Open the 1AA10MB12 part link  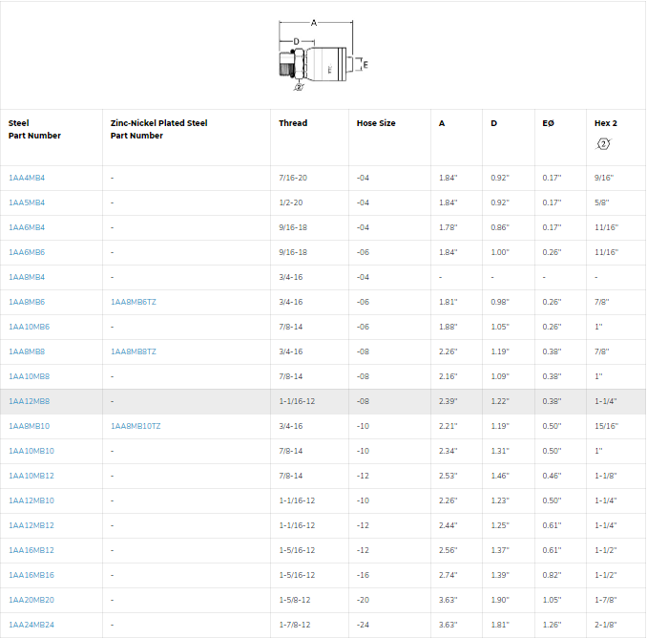[31, 476]
